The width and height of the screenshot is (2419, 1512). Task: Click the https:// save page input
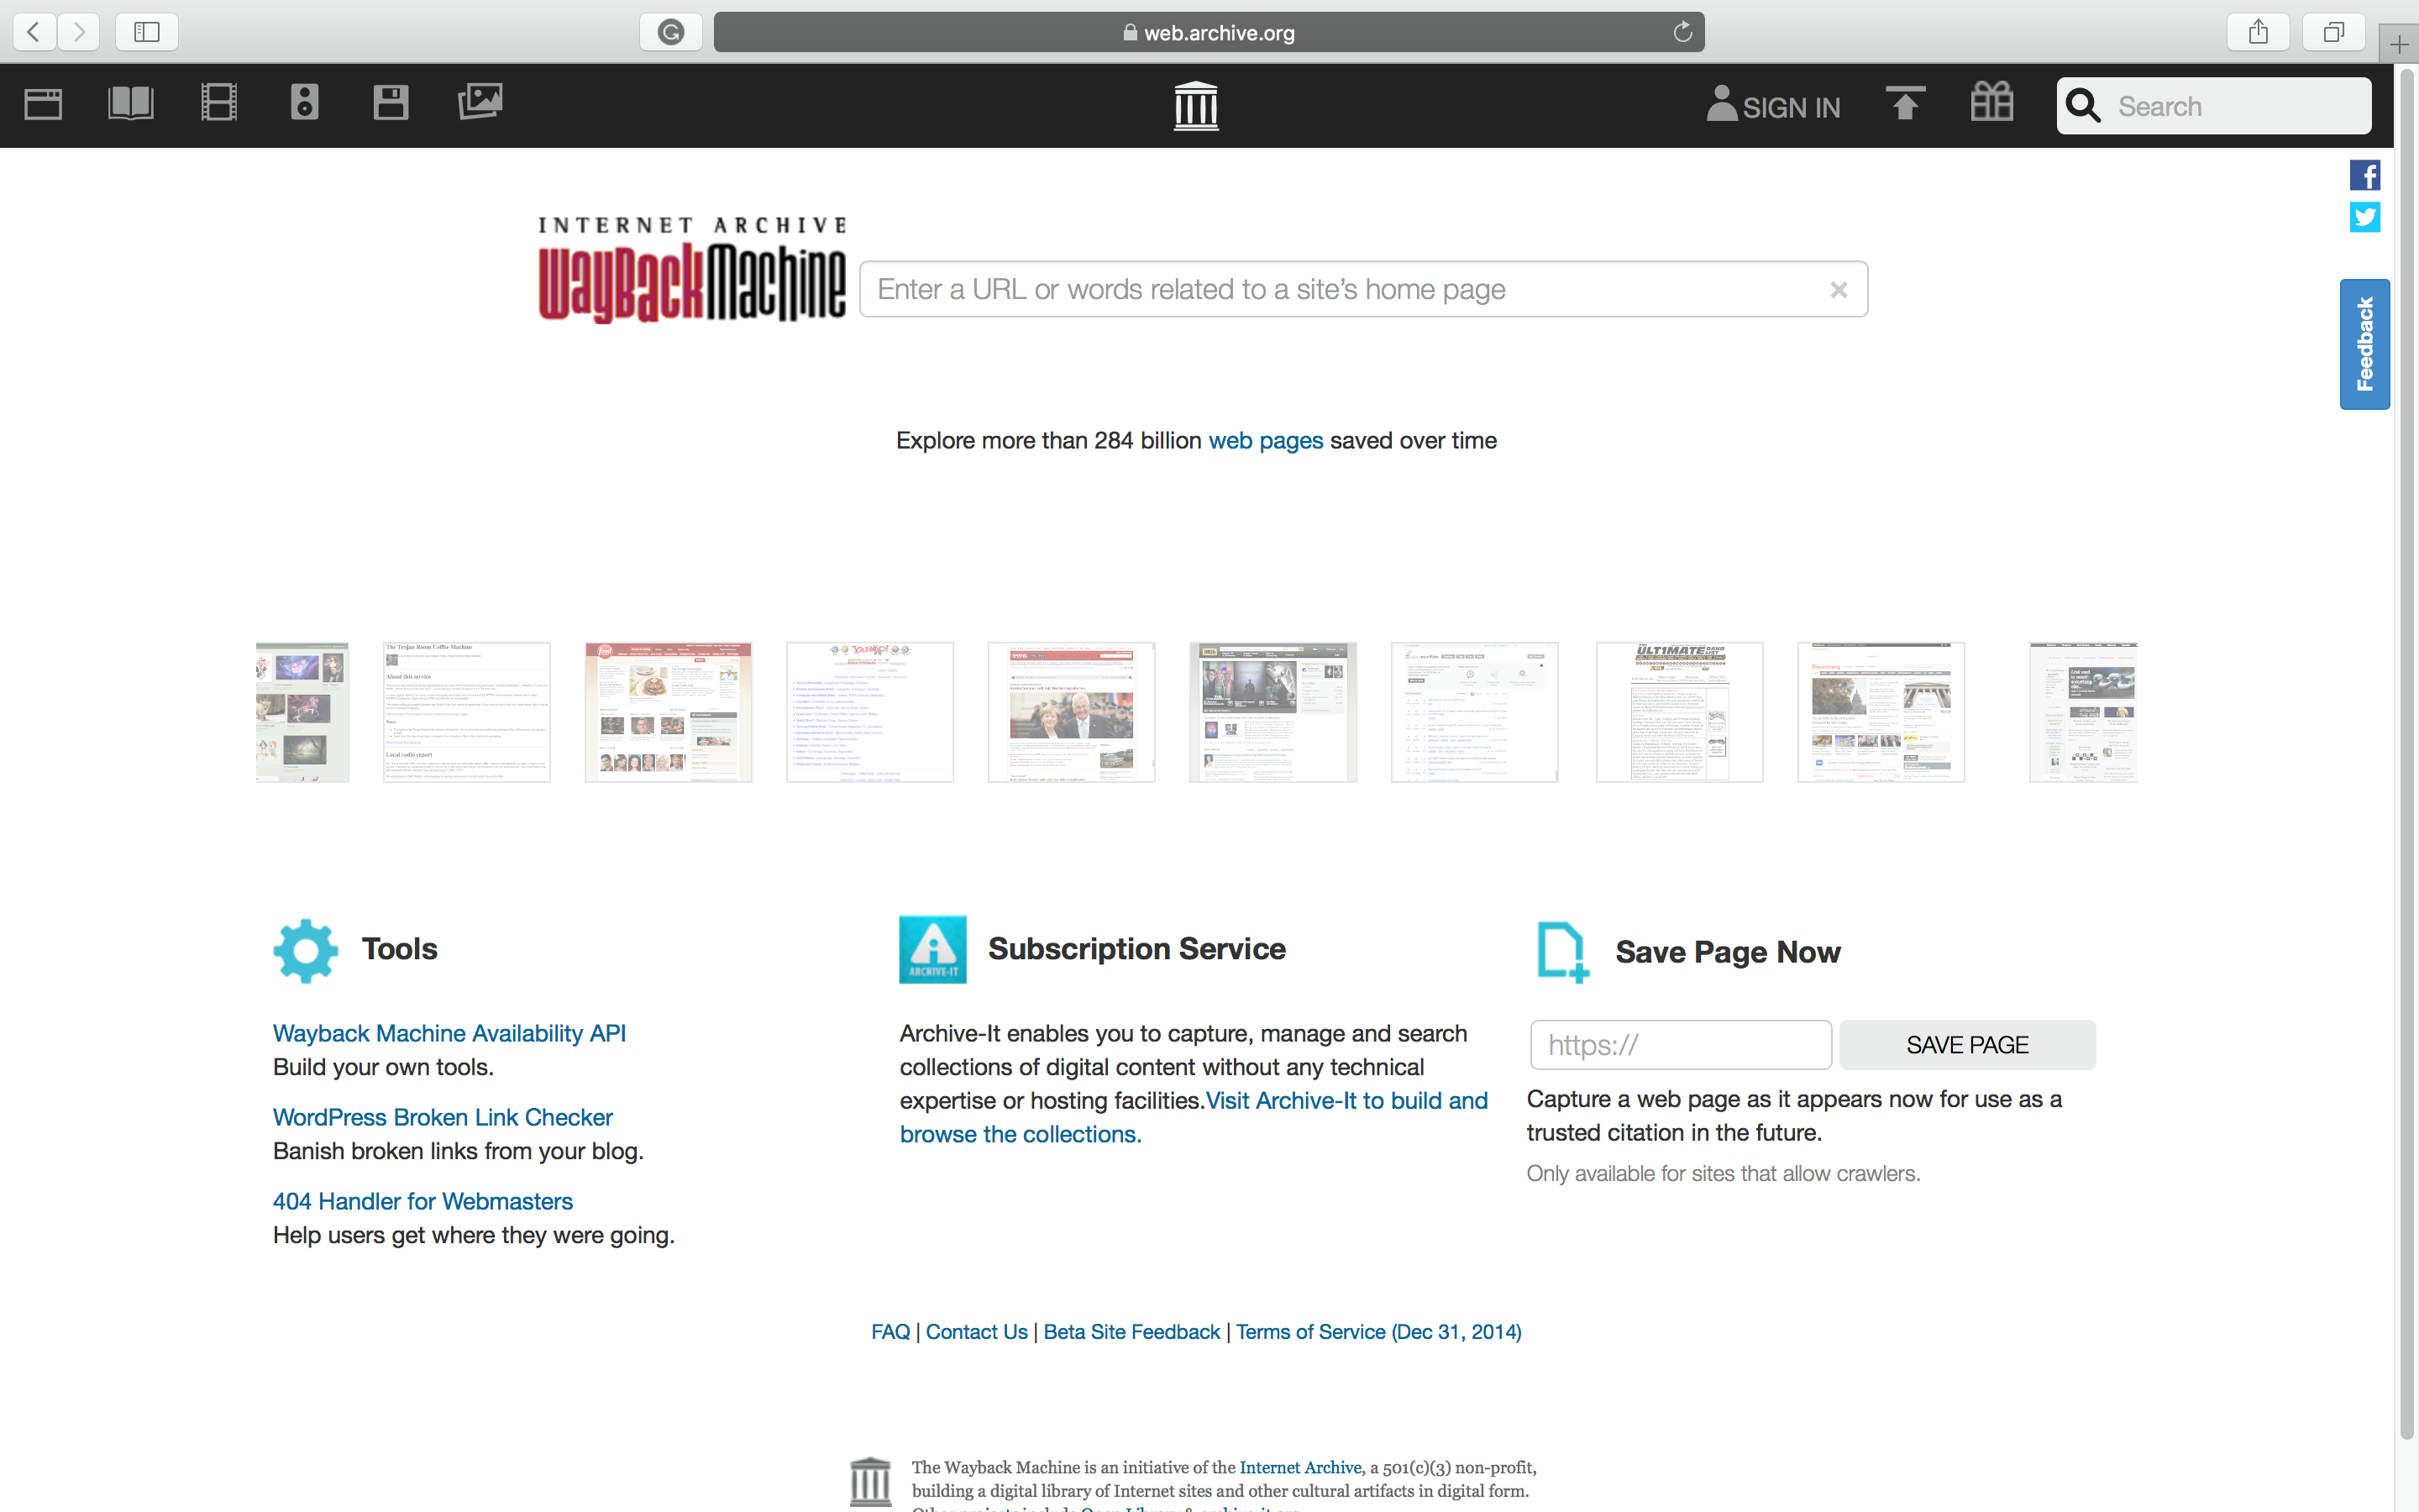(x=1681, y=1045)
